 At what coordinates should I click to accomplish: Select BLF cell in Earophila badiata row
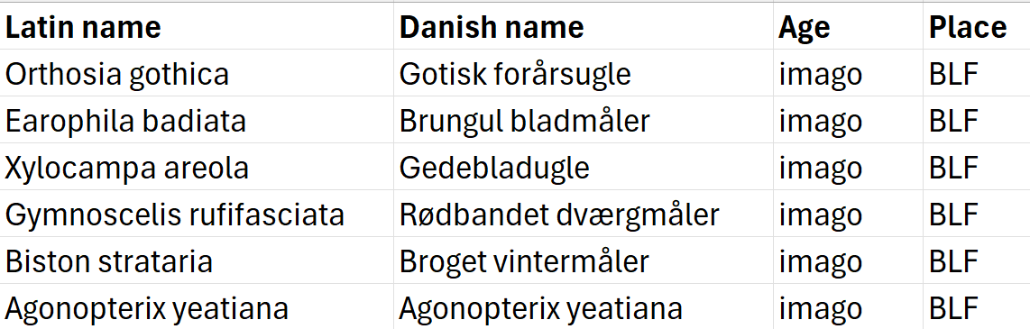click(x=977, y=120)
